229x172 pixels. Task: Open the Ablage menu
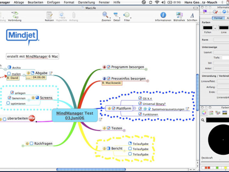coord(19,2)
